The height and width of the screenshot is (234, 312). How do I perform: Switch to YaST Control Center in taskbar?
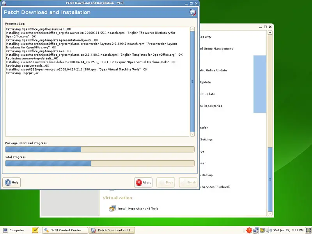tap(65, 230)
